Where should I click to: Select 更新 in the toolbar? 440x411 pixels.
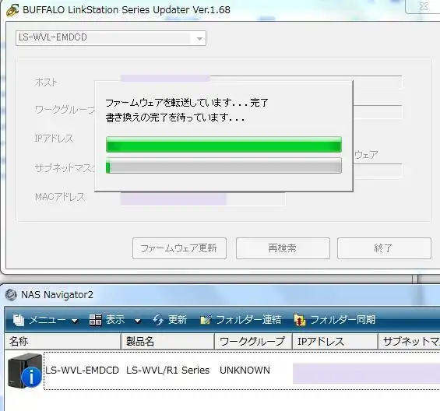pos(178,320)
